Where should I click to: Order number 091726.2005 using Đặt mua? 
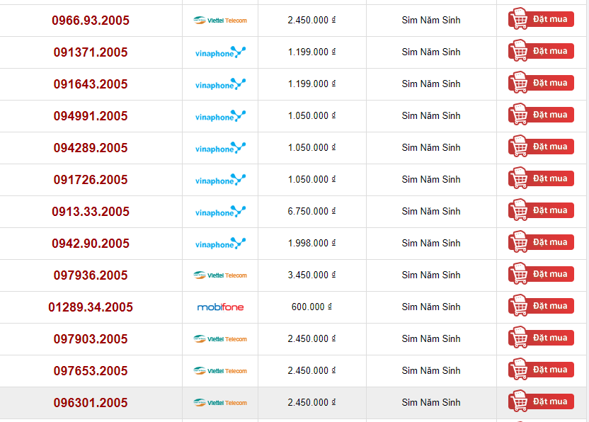pos(541,178)
